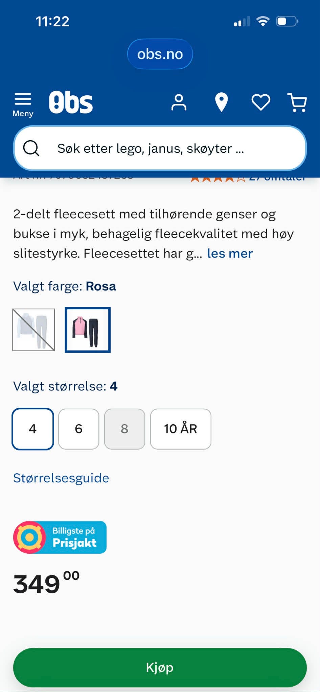This screenshot has width=320, height=692.
Task: Select size 4
Action: (33, 429)
